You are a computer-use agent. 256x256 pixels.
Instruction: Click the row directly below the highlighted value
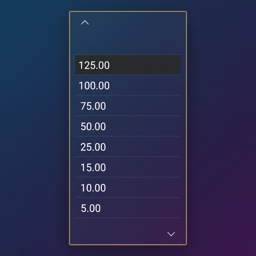pyautogui.click(x=128, y=85)
